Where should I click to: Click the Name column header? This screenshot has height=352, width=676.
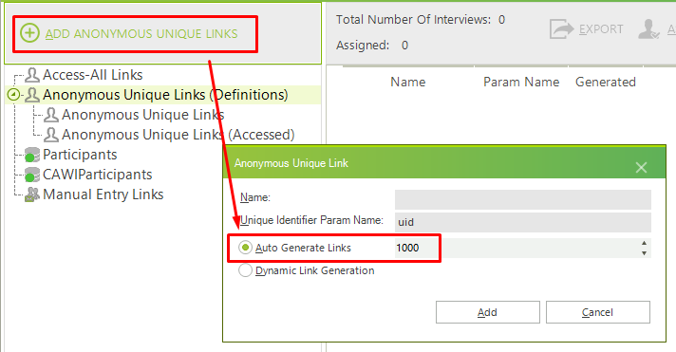408,82
